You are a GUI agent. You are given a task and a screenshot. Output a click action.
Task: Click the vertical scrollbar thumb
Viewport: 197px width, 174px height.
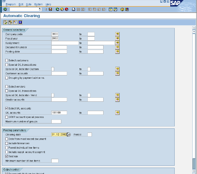pyautogui.click(x=194, y=164)
